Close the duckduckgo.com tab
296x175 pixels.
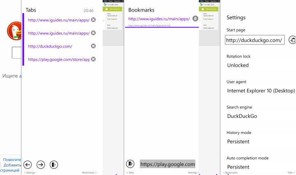(x=93, y=46)
